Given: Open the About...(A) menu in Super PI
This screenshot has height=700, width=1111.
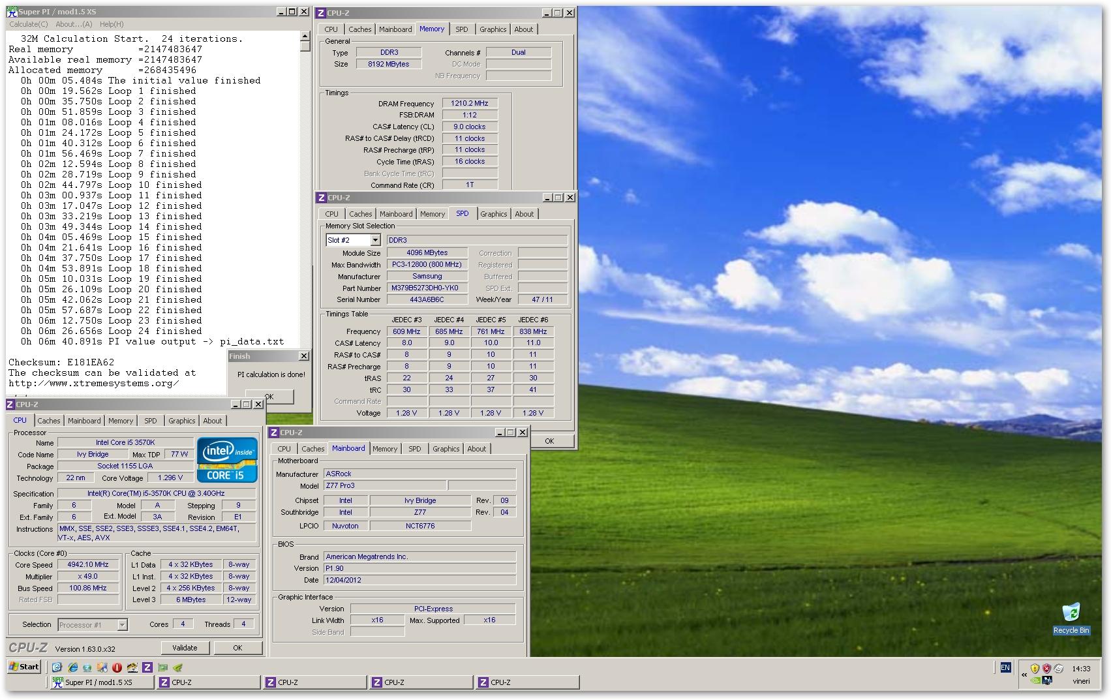Looking at the screenshot, I should (74, 24).
